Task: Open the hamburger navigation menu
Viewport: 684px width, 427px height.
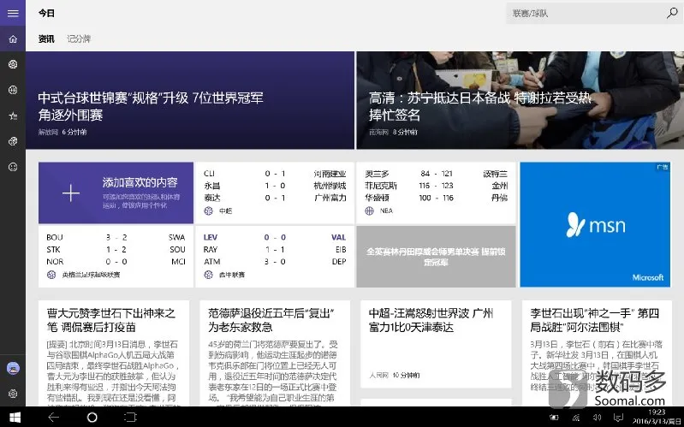Action: click(x=13, y=13)
